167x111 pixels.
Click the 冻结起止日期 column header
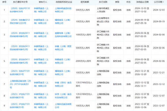point(142,2)
